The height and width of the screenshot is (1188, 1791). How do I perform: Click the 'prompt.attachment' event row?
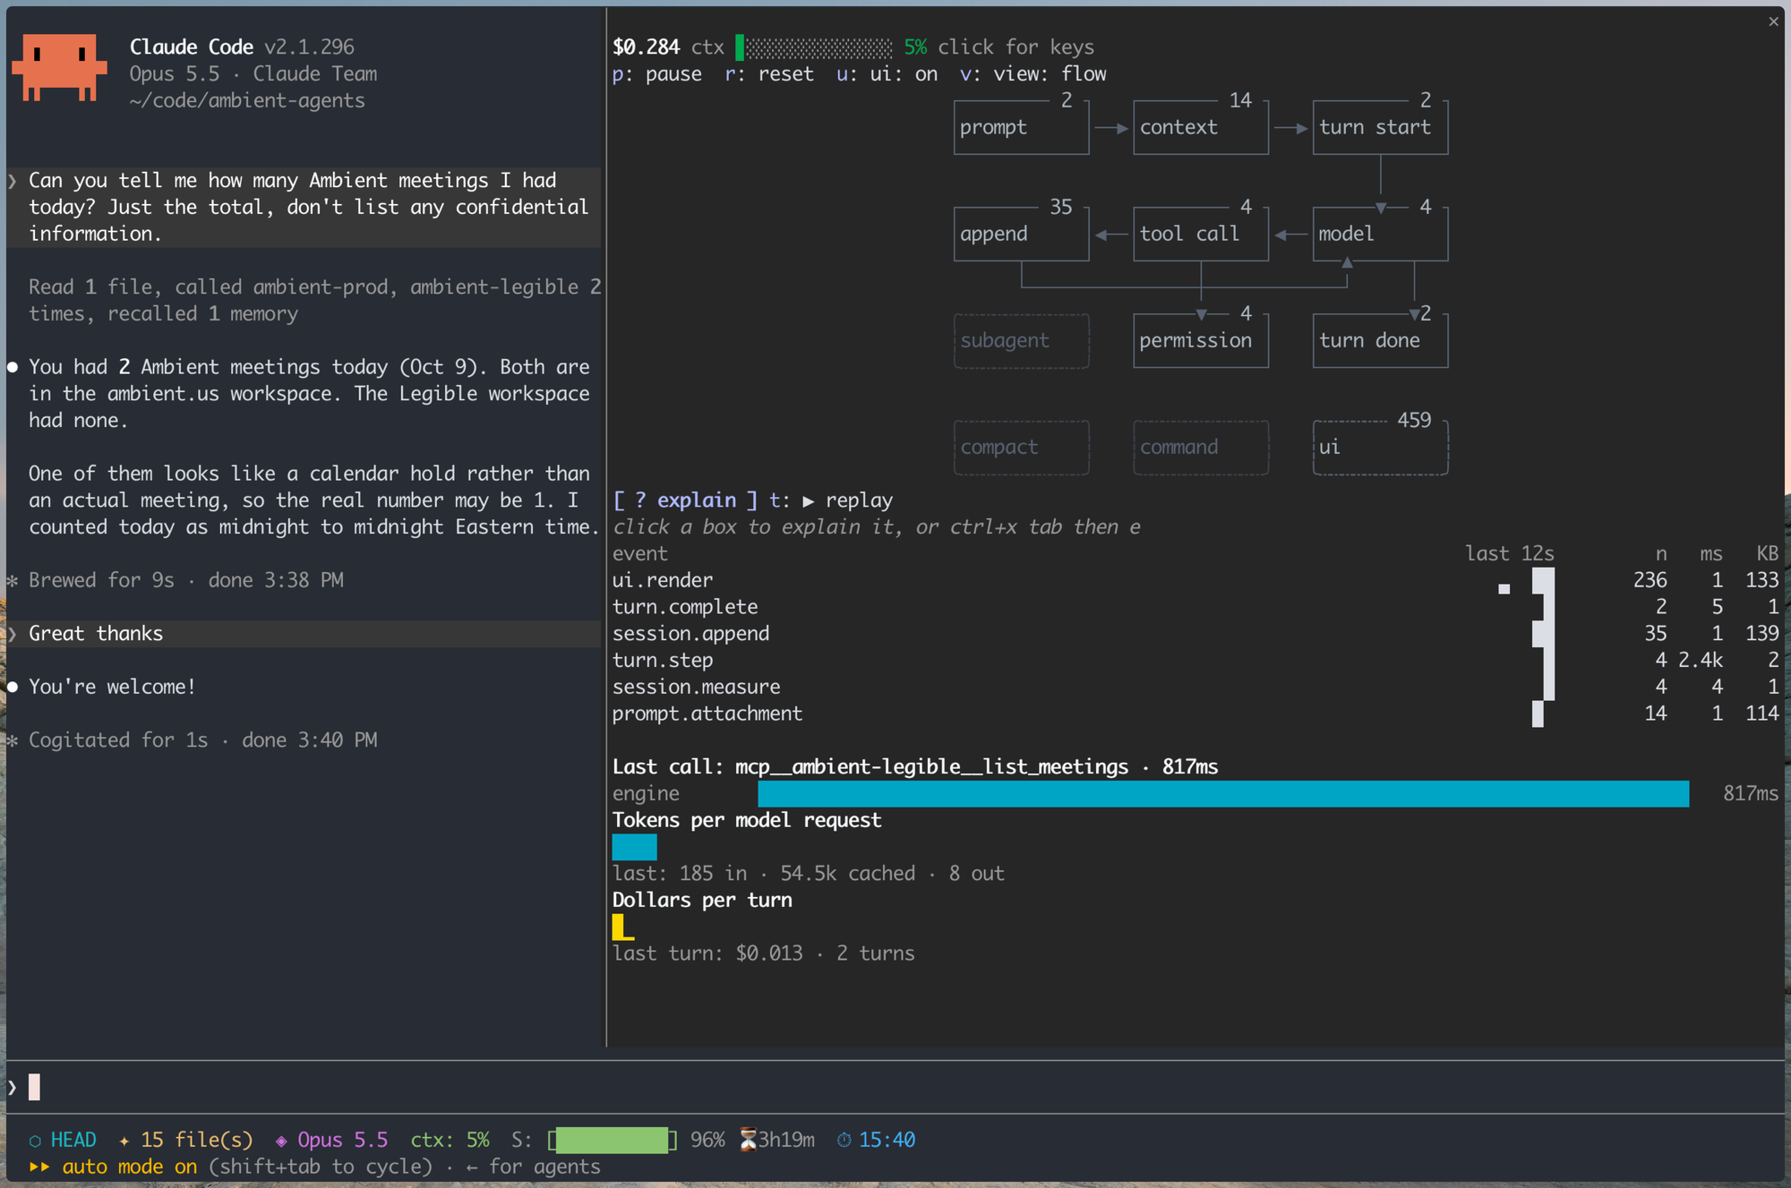1195,714
